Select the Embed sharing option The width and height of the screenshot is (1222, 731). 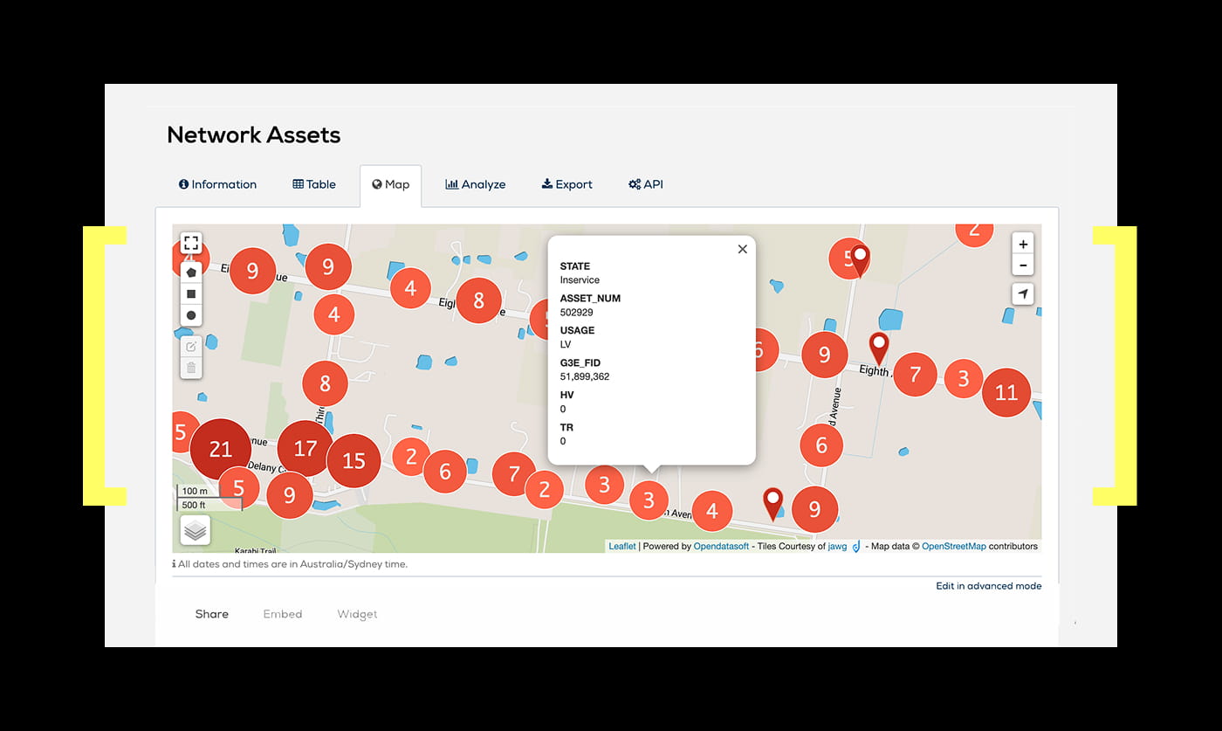(x=283, y=614)
